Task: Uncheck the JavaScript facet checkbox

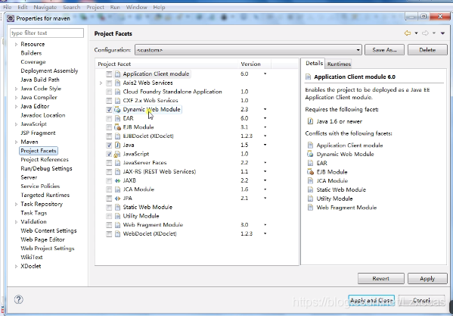Action: [109, 154]
